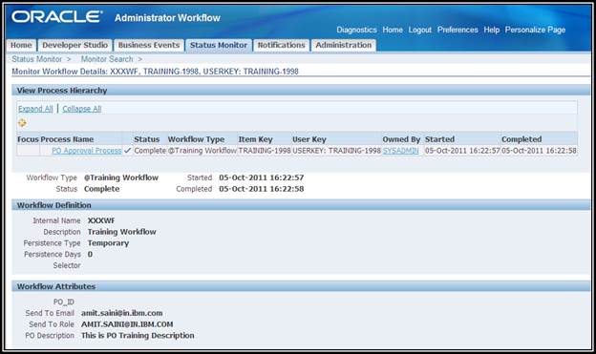This screenshot has height=354, width=596.
Task: Click the Process Name column header
Action: 67,139
